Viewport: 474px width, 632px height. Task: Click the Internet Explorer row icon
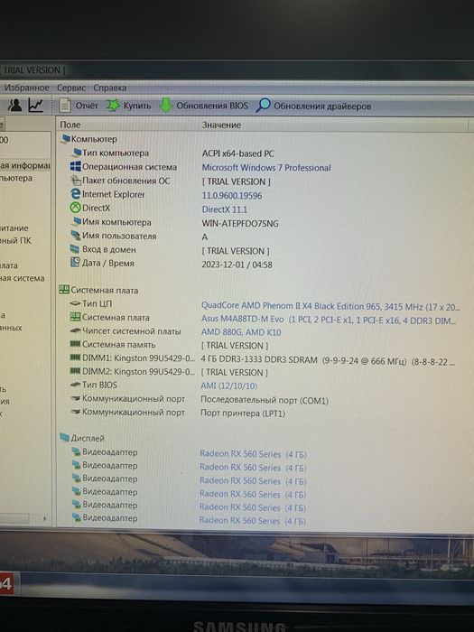click(x=75, y=194)
